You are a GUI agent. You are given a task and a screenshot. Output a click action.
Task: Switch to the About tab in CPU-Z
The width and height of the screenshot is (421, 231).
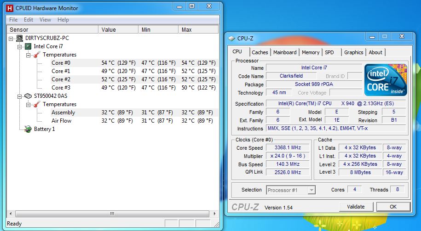(x=375, y=52)
